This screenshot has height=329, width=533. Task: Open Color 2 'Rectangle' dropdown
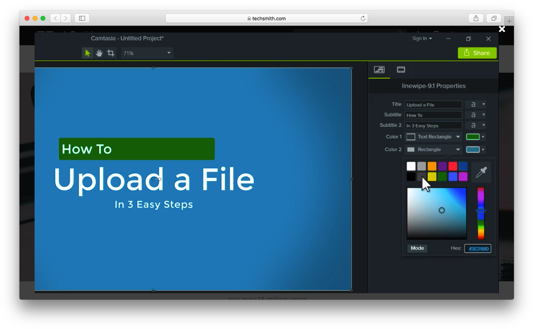click(x=433, y=149)
